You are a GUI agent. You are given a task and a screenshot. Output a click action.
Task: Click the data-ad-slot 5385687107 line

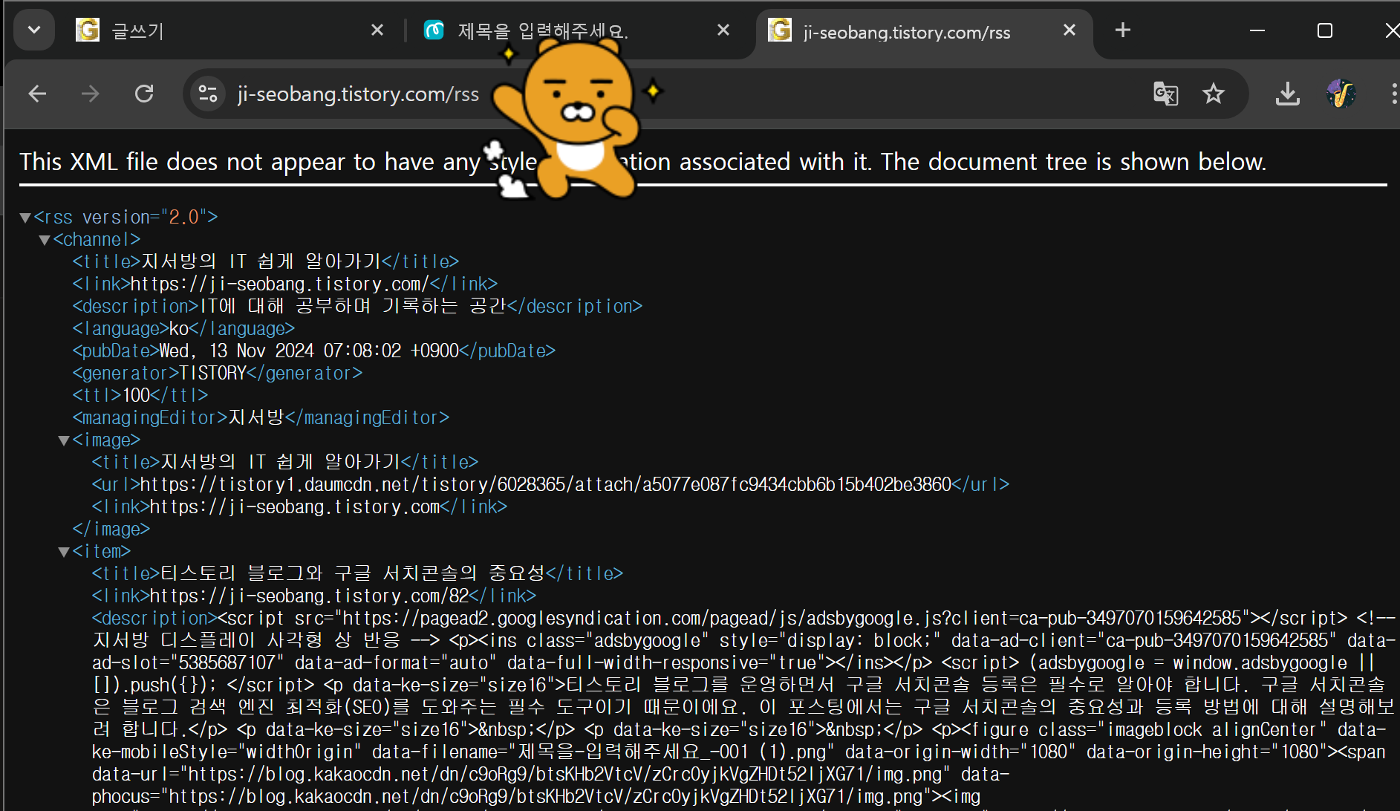coord(733,662)
